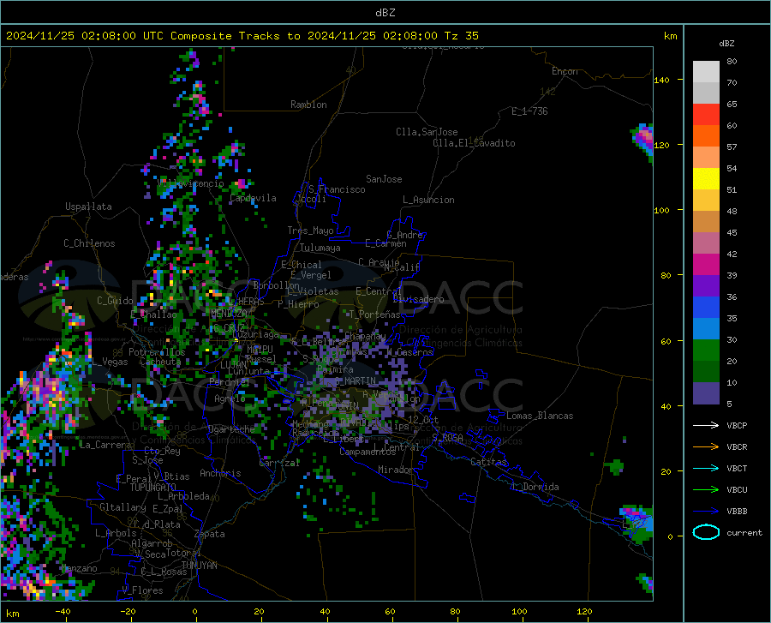This screenshot has width=771, height=623.
Task: Click the Villavicencio label on map
Action: (x=190, y=183)
